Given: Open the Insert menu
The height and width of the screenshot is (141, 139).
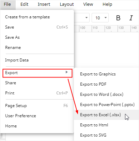Looking at the screenshot, I should [x=44, y=4].
